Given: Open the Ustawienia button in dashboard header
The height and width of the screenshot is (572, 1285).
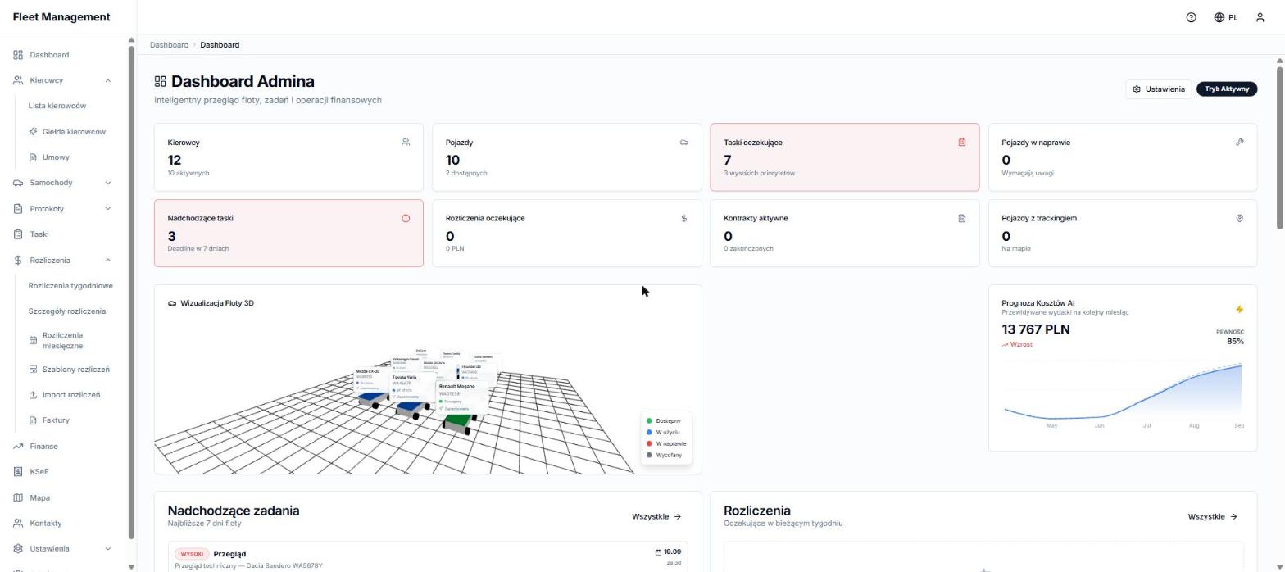Looking at the screenshot, I should [x=1159, y=89].
